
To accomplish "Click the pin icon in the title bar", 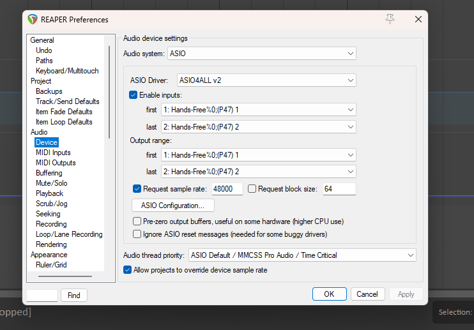I will pos(390,19).
